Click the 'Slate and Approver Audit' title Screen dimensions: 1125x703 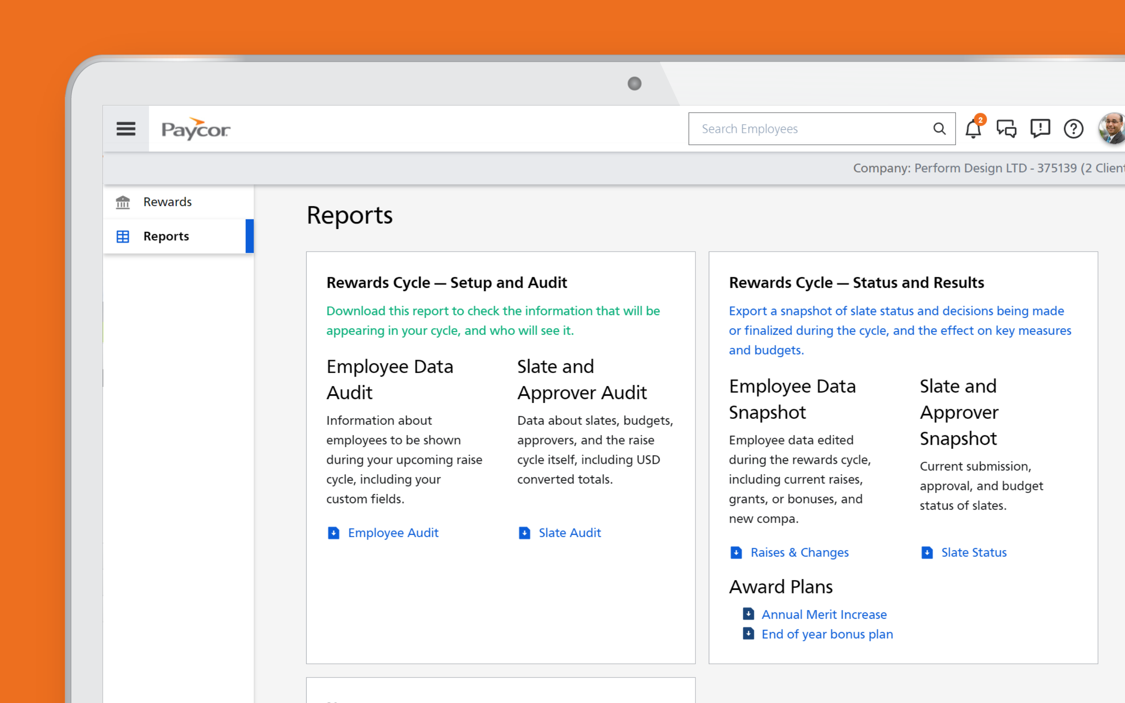[582, 379]
